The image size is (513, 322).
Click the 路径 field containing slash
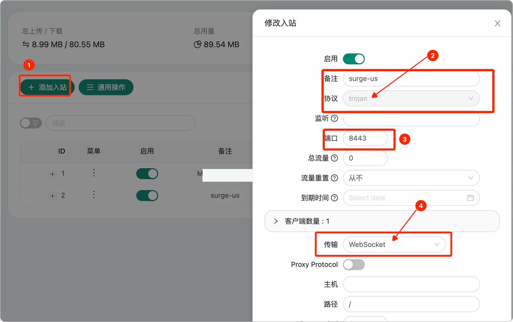[411, 304]
